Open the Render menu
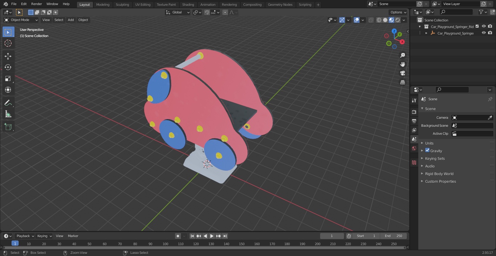Screen dimensions: 496x256 pyautogui.click(x=36, y=4)
